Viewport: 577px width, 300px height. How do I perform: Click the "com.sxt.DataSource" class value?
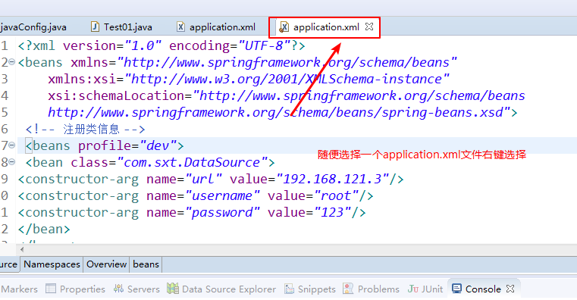pos(192,162)
